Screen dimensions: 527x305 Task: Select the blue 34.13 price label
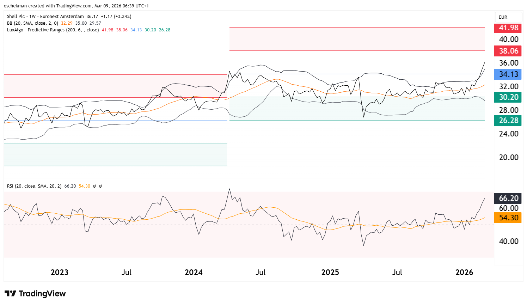508,74
